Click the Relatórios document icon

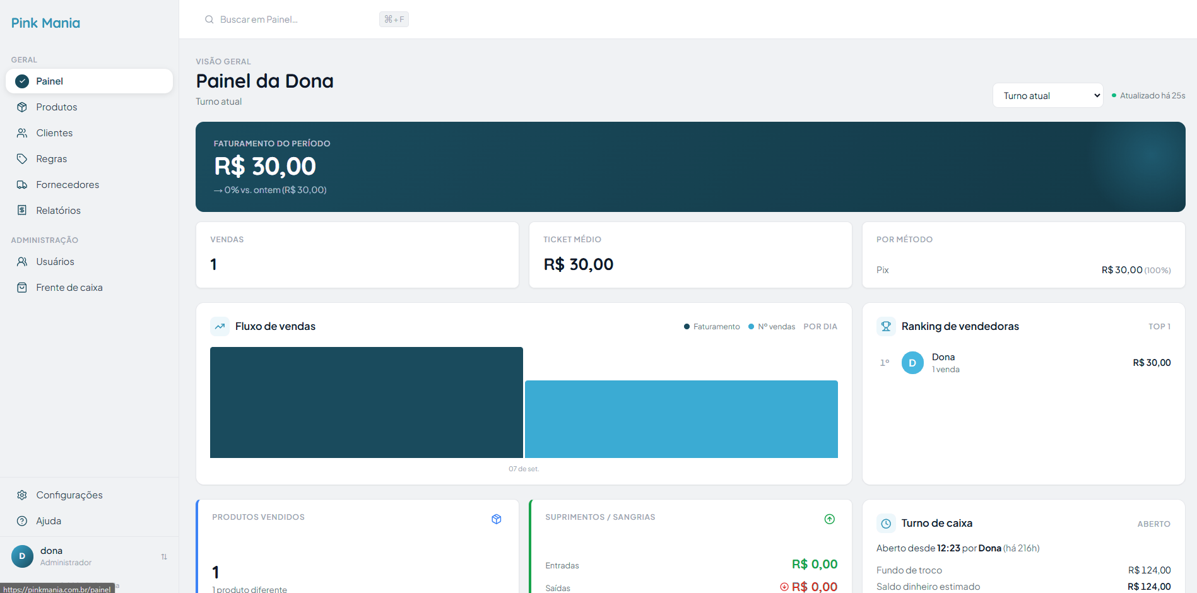(x=22, y=211)
